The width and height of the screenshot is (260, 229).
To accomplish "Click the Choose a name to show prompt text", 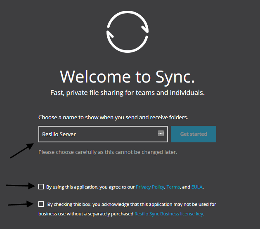I will tap(113, 118).
